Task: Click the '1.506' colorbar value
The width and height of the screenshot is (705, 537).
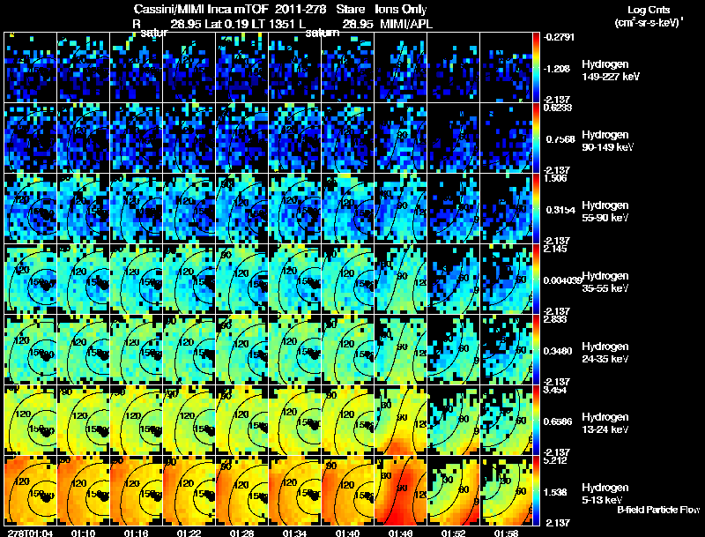Action: [555, 178]
